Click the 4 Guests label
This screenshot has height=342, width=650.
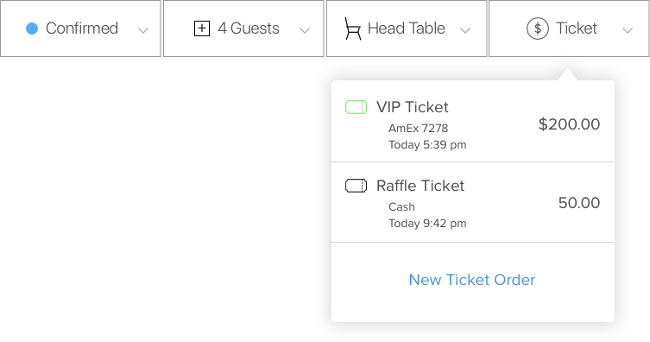[249, 28]
